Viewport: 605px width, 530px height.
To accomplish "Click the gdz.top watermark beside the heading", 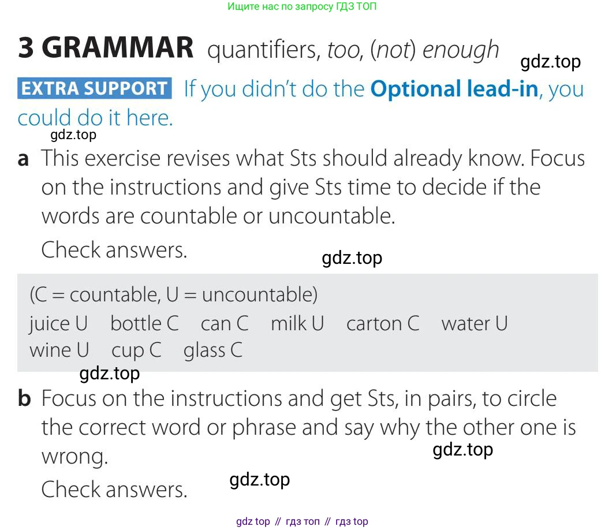I will coord(550,62).
